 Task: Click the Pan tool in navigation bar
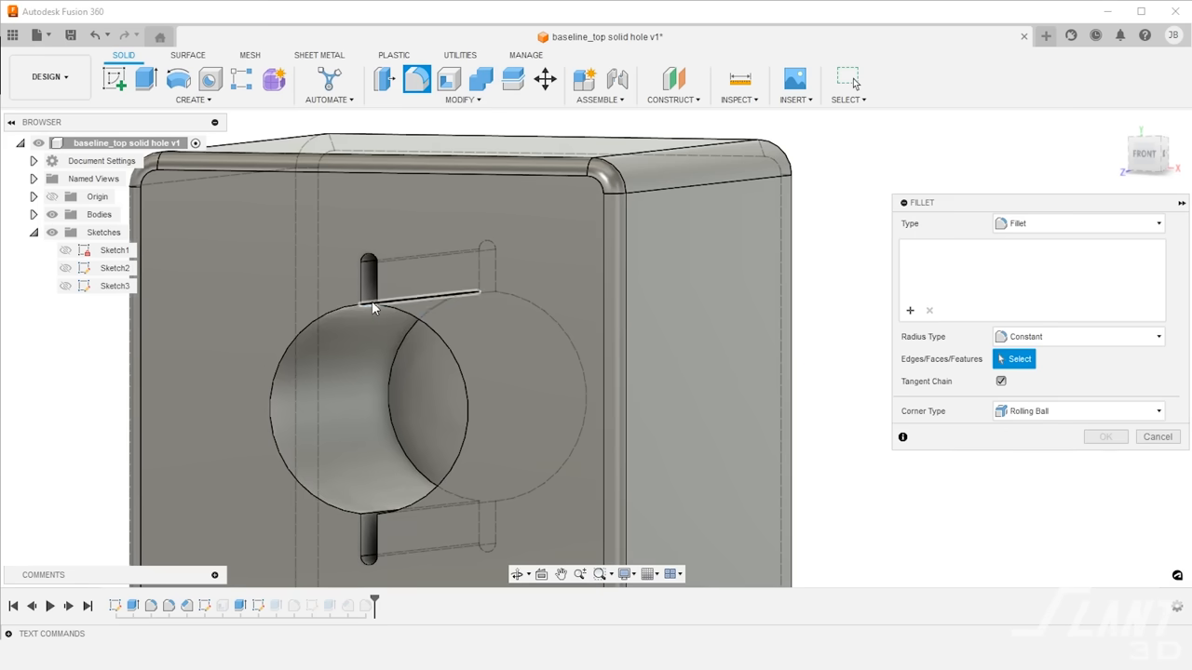click(x=561, y=573)
